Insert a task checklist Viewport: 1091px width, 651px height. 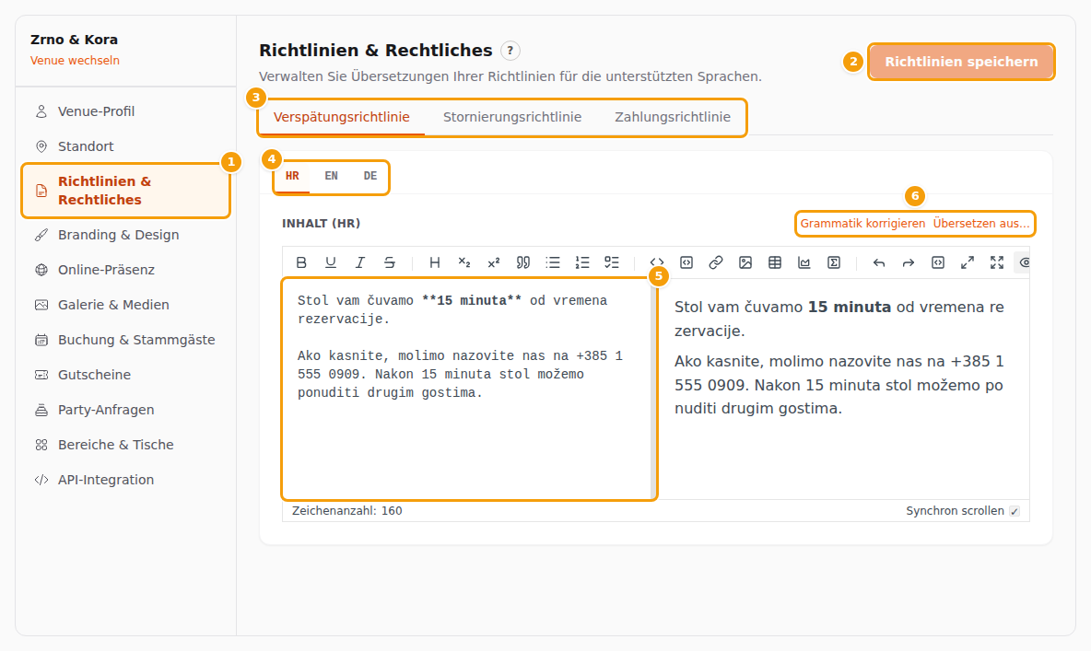tap(612, 262)
